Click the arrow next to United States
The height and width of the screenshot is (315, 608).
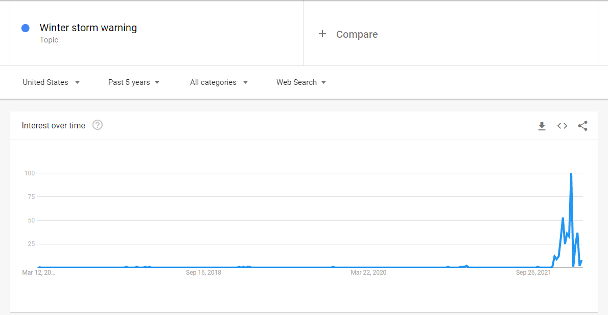coord(77,82)
